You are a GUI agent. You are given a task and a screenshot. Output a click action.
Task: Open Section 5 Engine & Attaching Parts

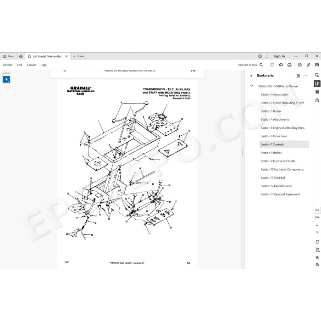tap(282, 128)
